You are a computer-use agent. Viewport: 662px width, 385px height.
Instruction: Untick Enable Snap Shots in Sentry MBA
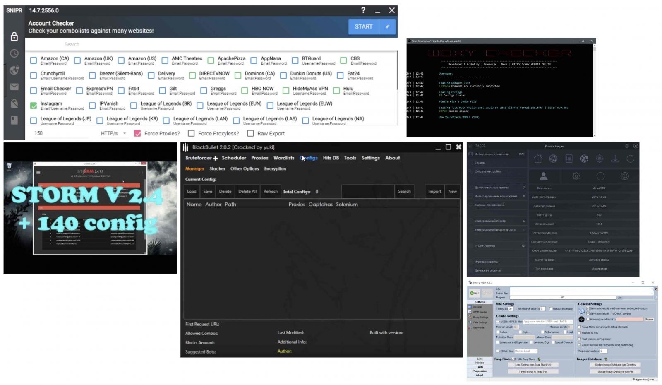(x=513, y=359)
